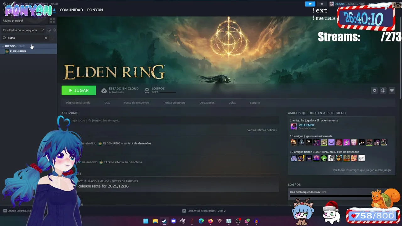Add ELDEN RING to favorites with the heart

pos(392,90)
